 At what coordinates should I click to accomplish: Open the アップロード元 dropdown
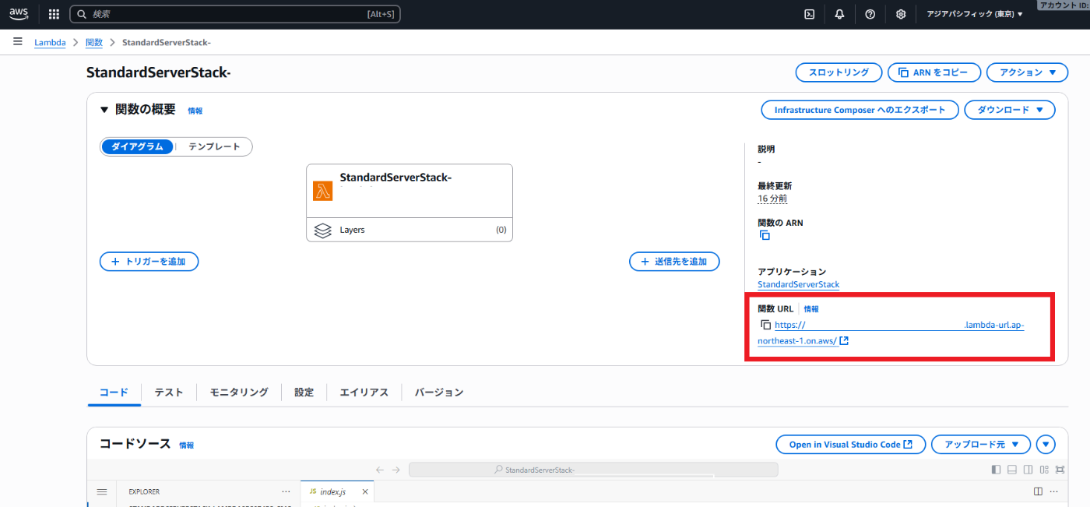coord(981,445)
